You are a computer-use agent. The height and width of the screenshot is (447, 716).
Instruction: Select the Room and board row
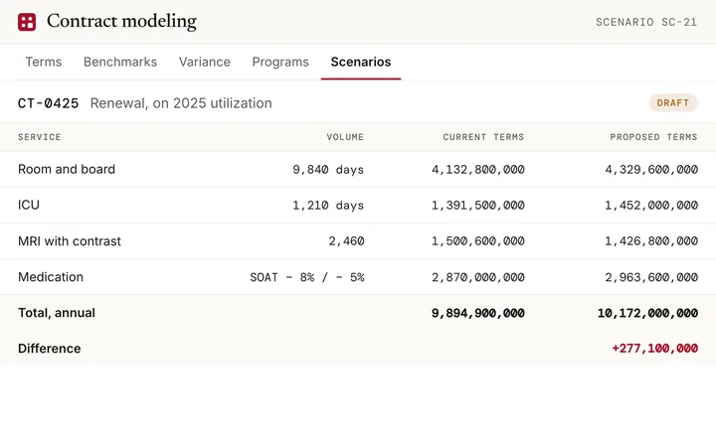(x=358, y=169)
